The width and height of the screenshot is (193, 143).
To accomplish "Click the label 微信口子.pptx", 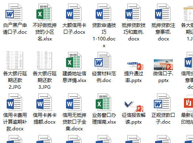I will click(x=163, y=77).
